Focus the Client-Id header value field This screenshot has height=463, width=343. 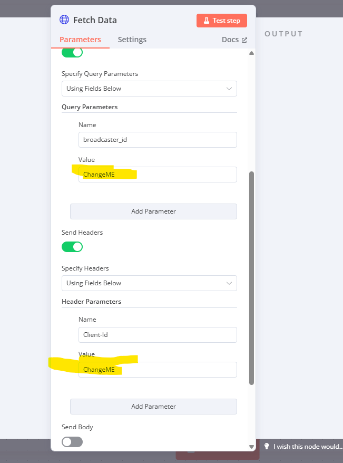pyautogui.click(x=158, y=370)
